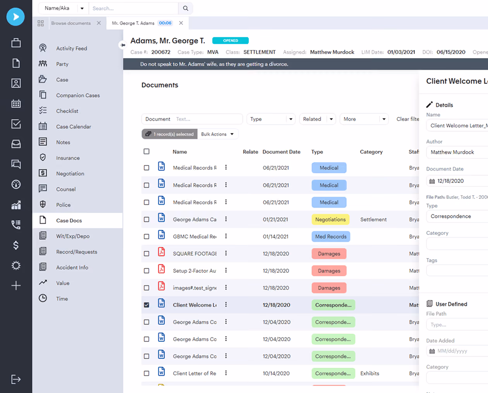
Task: Click the search magnifier icon
Action: pos(186,8)
